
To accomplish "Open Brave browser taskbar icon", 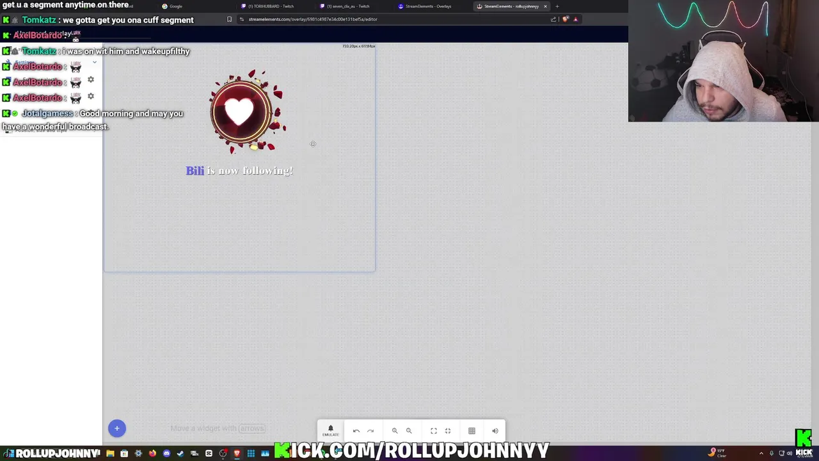I will 237,453.
